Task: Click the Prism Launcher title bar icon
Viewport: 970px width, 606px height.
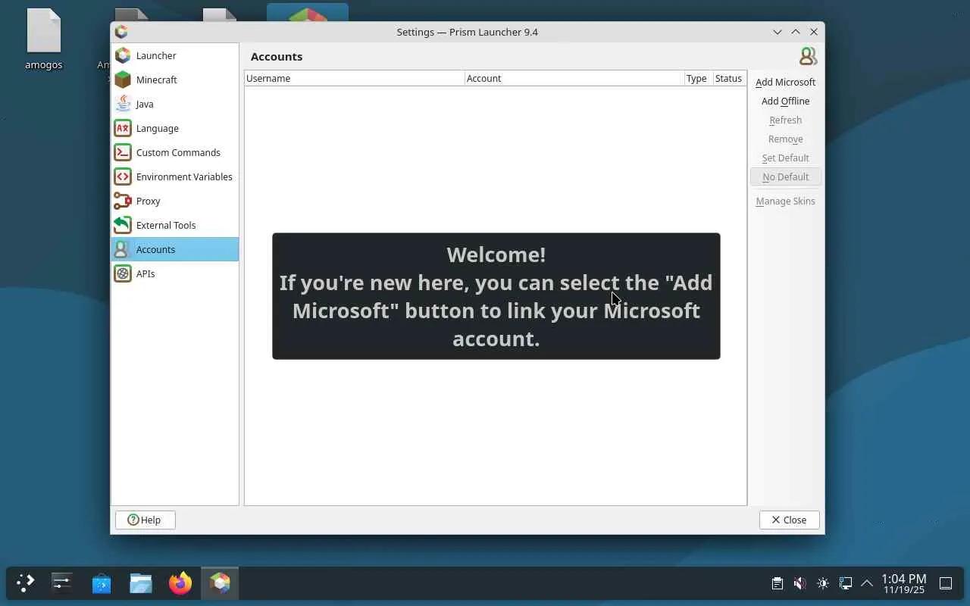Action: click(121, 32)
